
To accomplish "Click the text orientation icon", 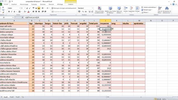I will 43,8.
